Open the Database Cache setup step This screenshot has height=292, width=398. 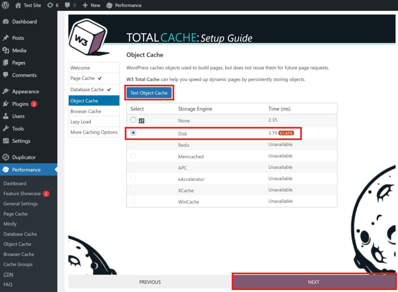click(94, 90)
